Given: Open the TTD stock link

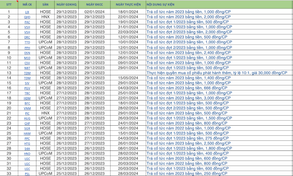Looking at the screenshot, I should coord(27,42).
